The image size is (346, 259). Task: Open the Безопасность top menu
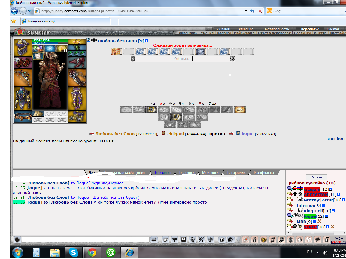277,29
